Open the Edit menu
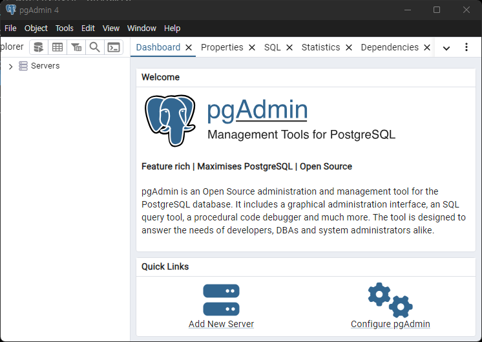482x342 pixels. [88, 28]
